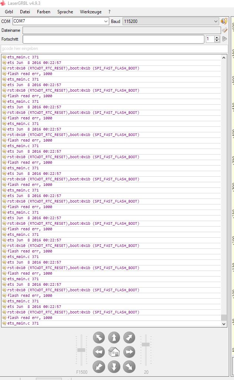Jog diagonally up-left arrow button

pyautogui.click(x=99, y=337)
